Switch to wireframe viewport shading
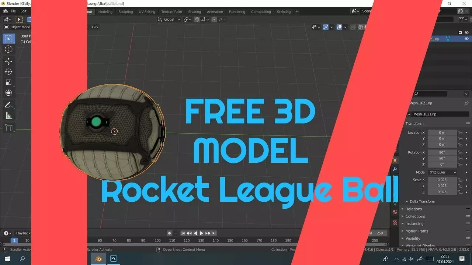 coord(361,27)
